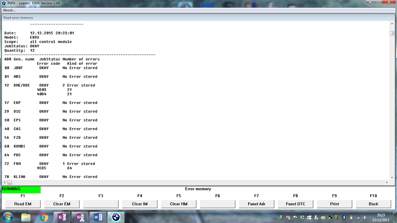The width and height of the screenshot is (397, 223).
Task: Check the network signal tray icon
Action: [358, 218]
